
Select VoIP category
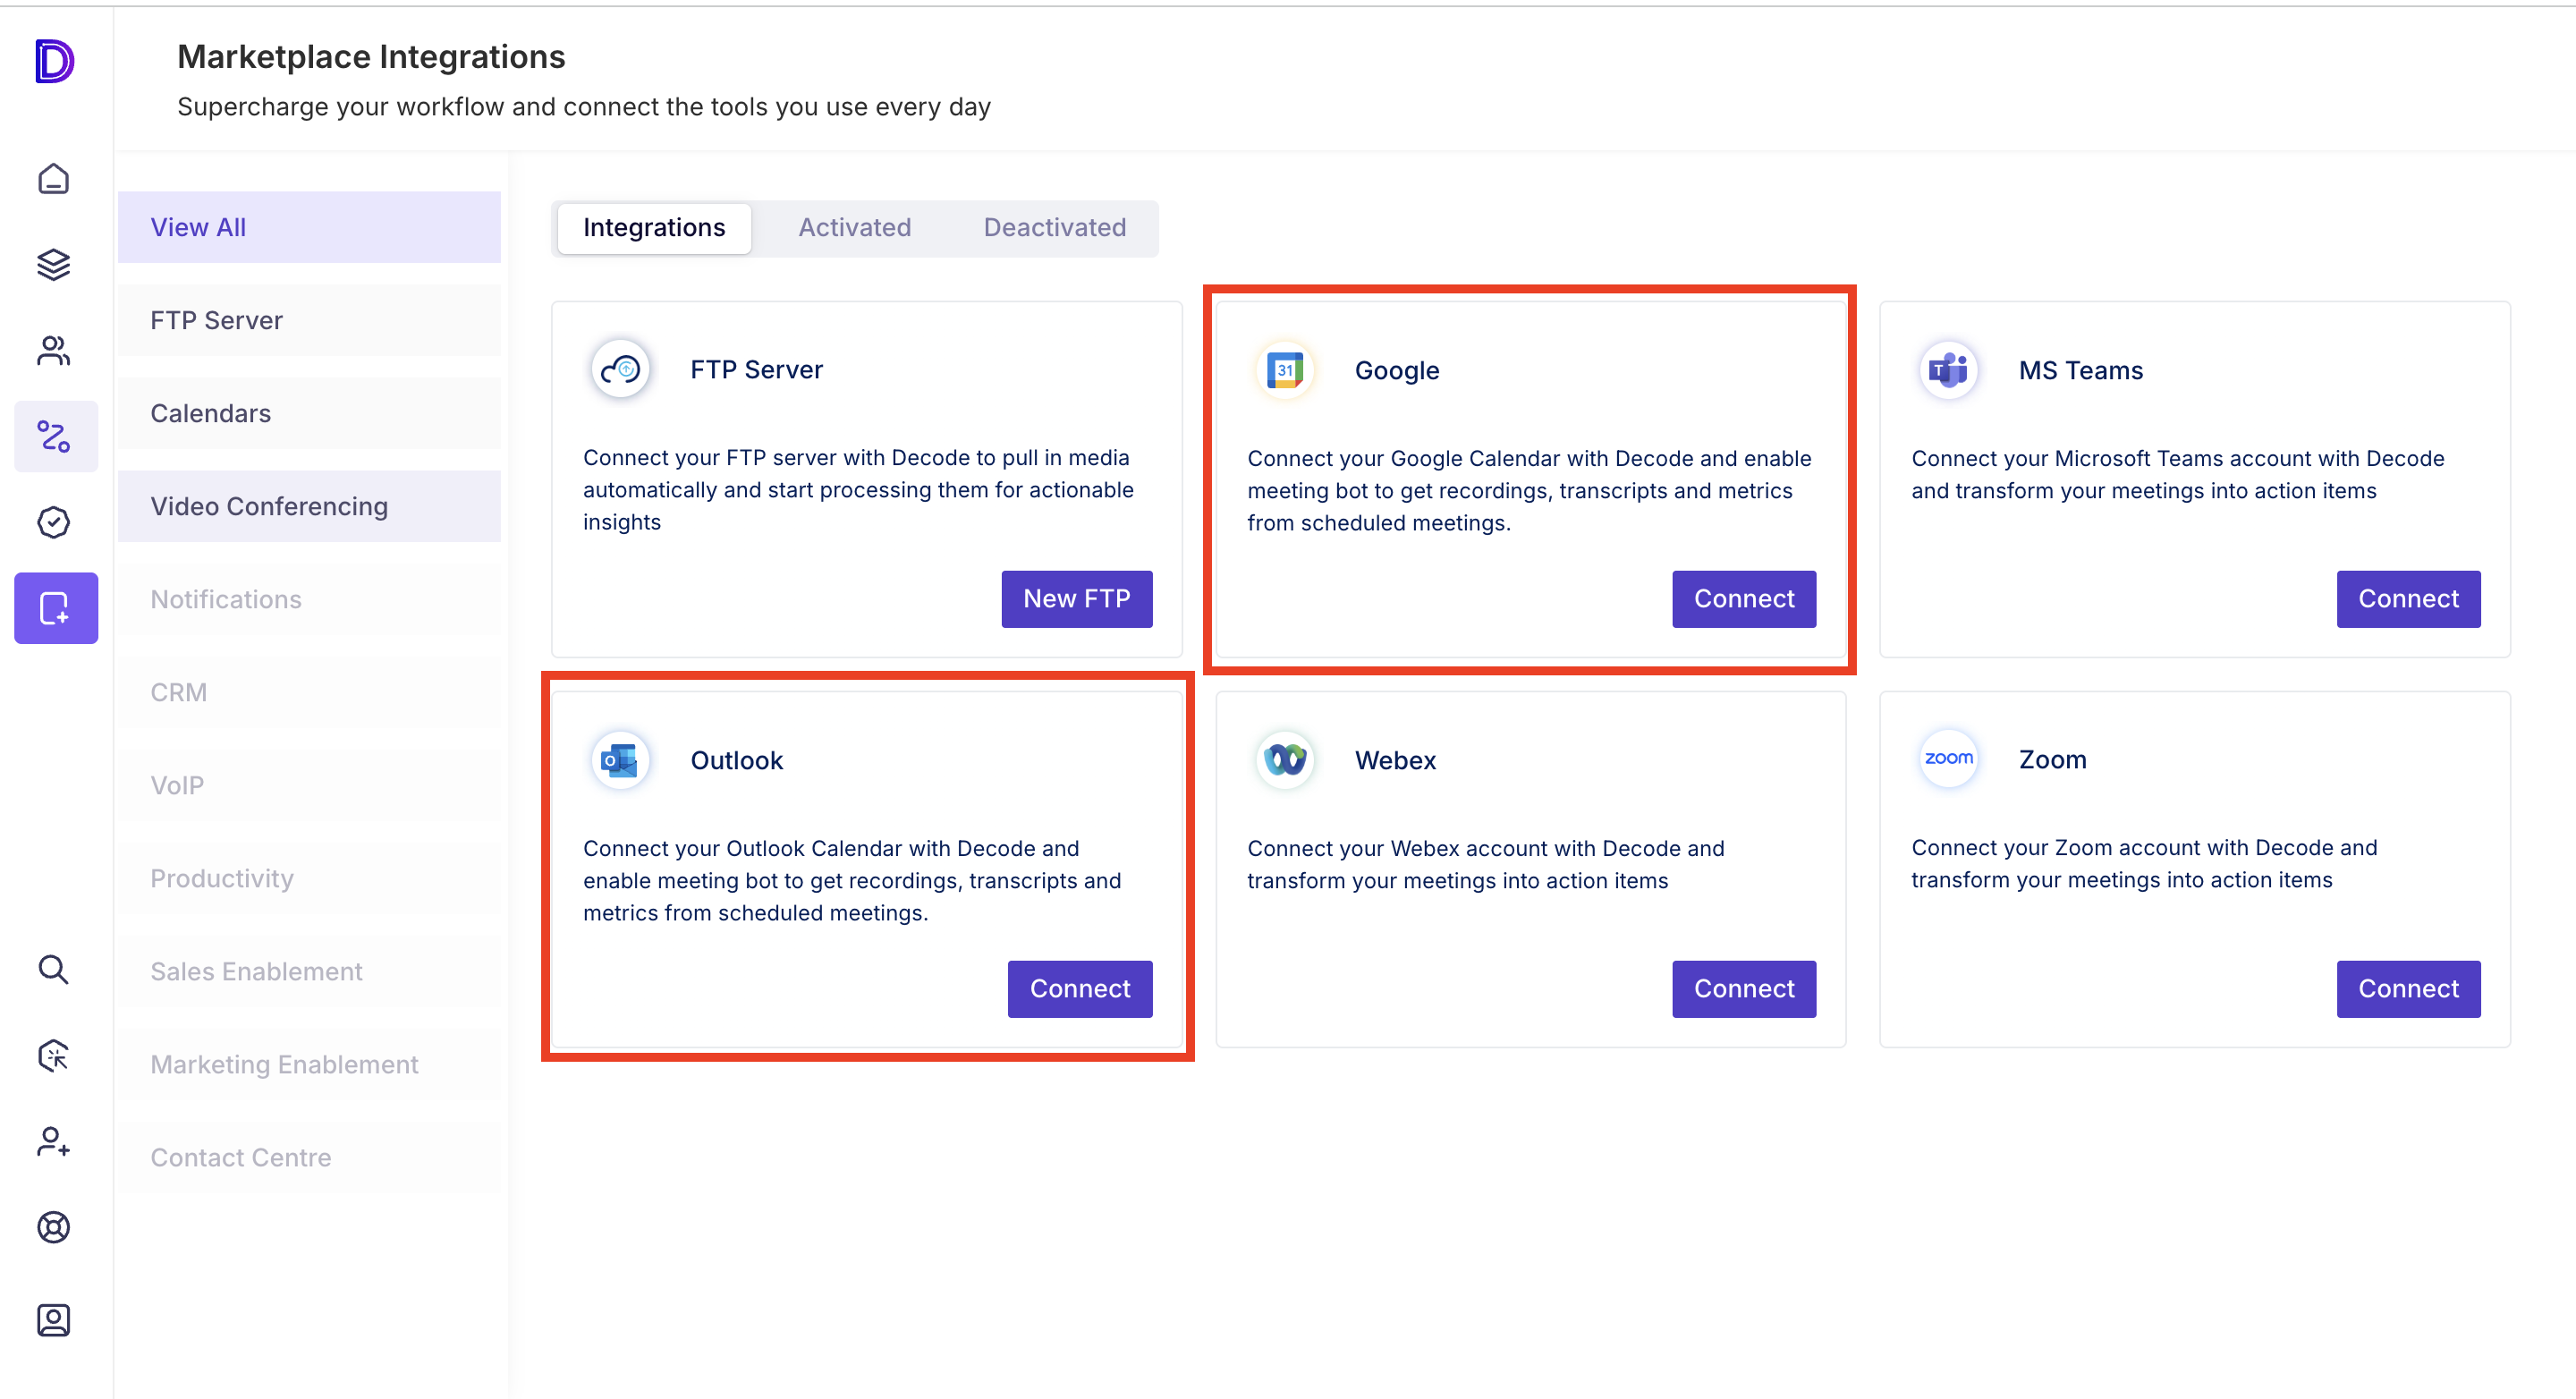[309, 785]
